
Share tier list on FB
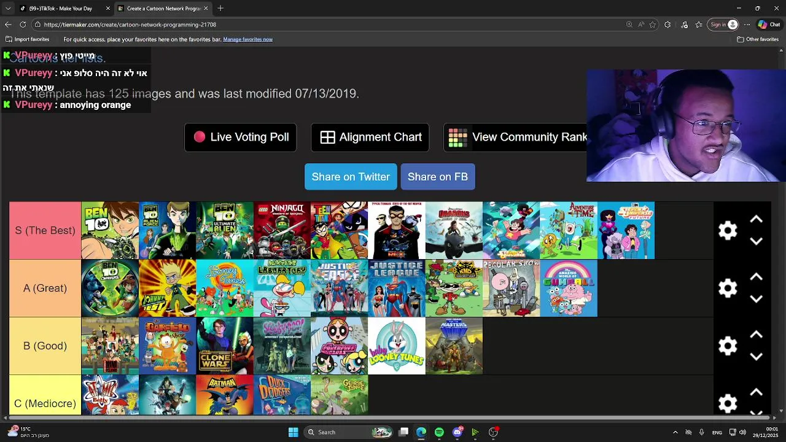438,177
